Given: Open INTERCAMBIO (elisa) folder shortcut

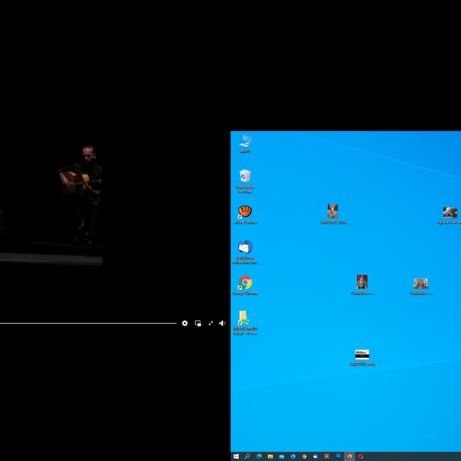Looking at the screenshot, I should 244,318.
